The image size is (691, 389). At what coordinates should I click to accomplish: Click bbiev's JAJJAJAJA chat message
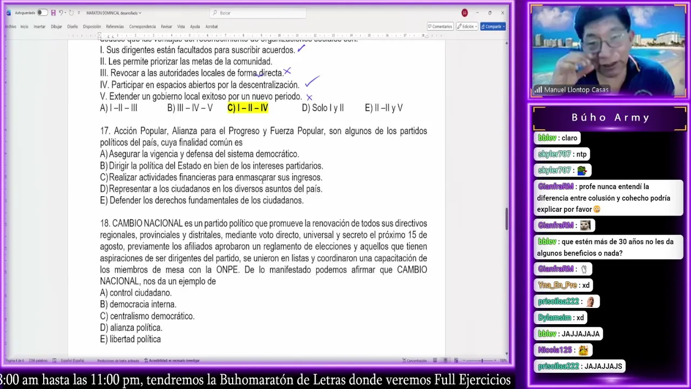[x=569, y=334]
